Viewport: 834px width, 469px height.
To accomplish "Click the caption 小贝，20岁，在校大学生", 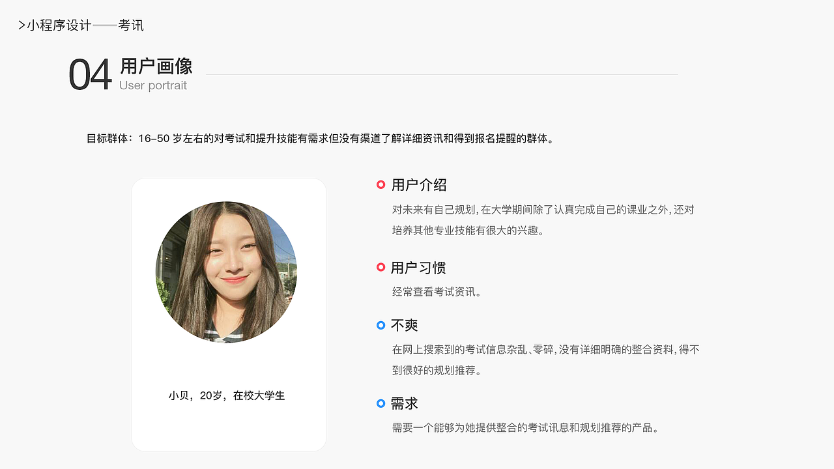I will (227, 395).
